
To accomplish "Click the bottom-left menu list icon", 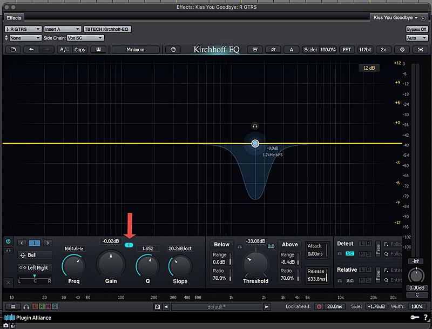I will [13, 306].
